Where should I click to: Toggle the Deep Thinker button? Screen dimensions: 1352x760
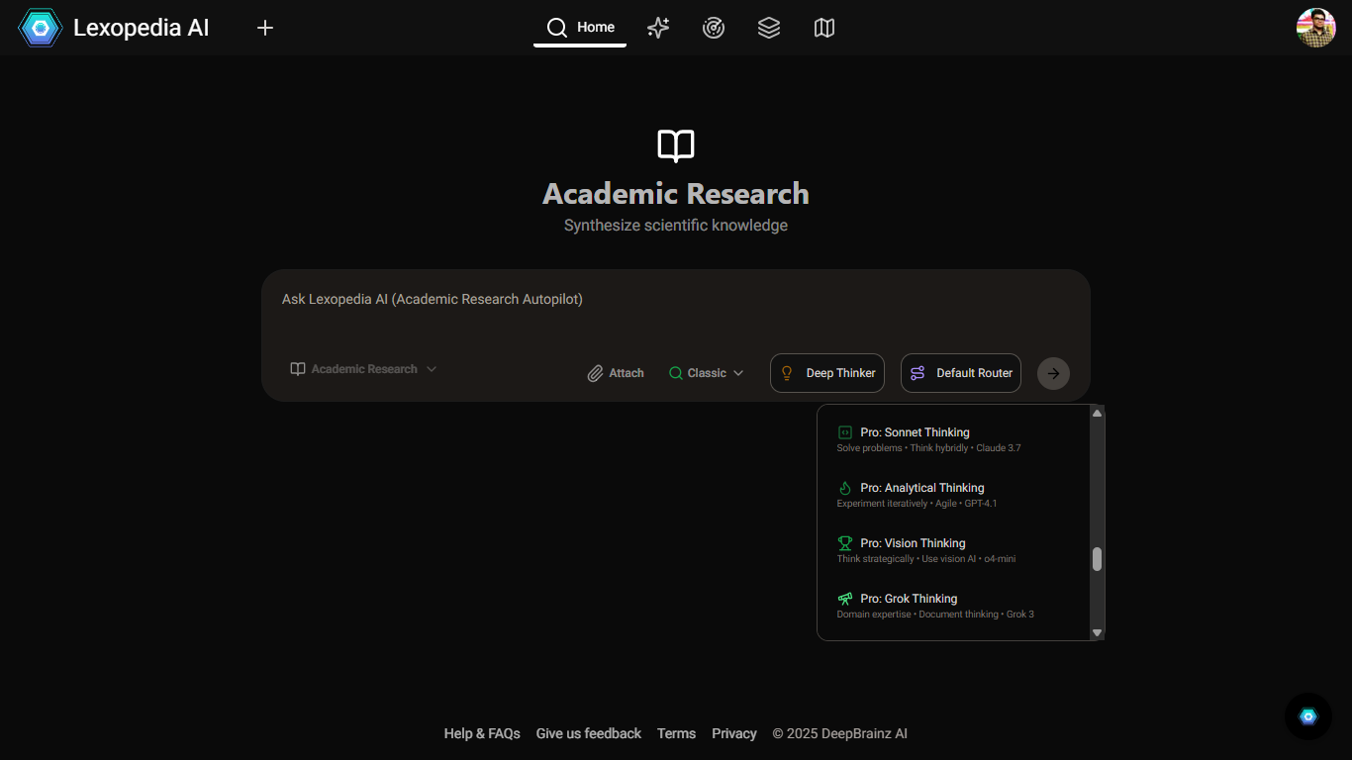tap(827, 373)
